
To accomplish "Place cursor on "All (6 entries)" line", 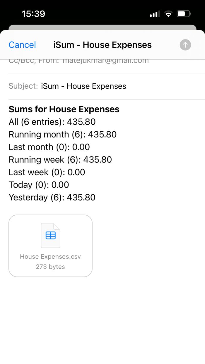I will point(52,122).
